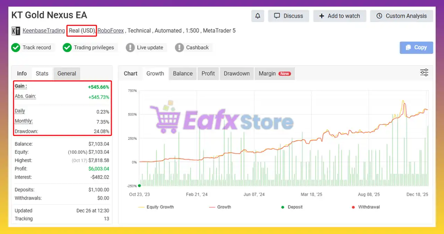444x234 pixels.
Task: Toggle Deposit markers in chart legend
Action: (291, 207)
